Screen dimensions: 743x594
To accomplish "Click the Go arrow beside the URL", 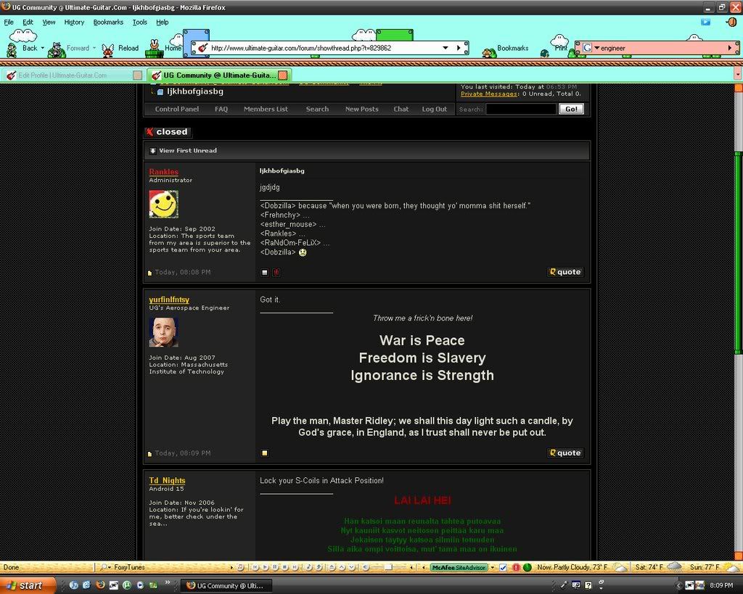I will (459, 48).
